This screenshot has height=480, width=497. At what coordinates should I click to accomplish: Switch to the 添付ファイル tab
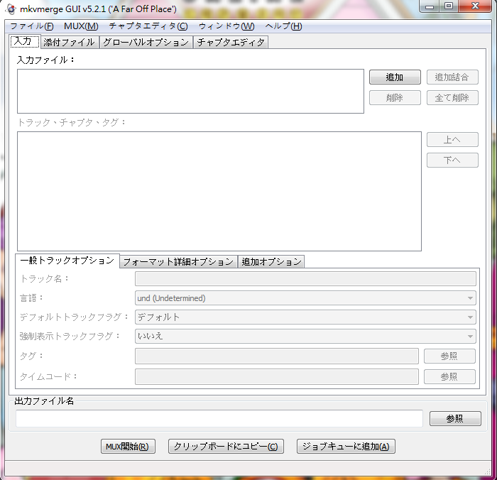69,43
